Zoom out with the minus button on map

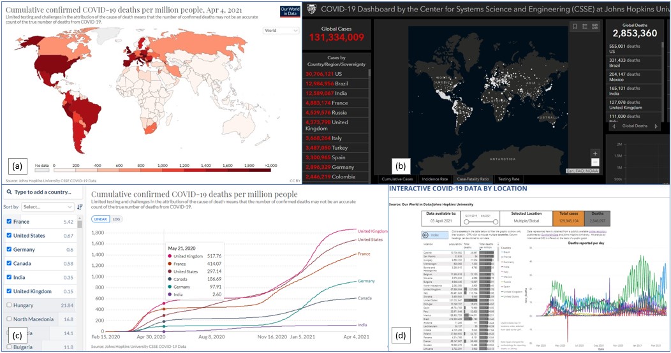(x=595, y=162)
